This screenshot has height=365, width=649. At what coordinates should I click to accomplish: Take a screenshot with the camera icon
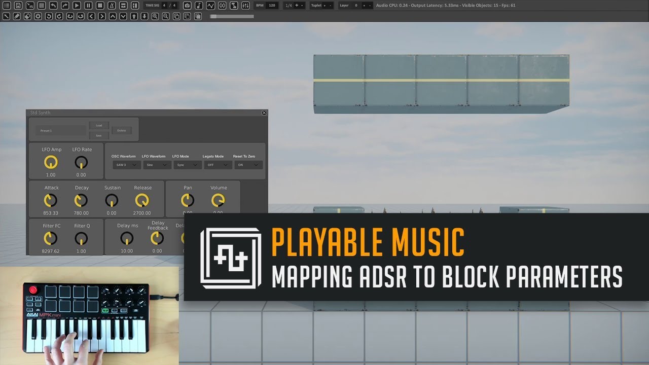tap(188, 5)
